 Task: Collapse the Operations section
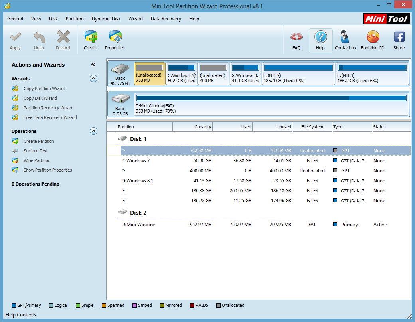tap(93, 131)
